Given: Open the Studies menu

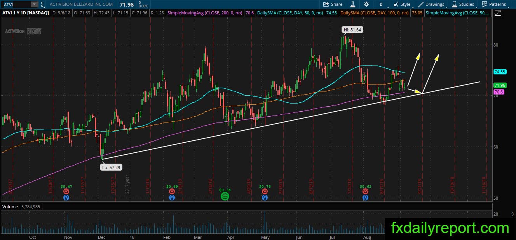Looking at the screenshot, I should point(462,4).
